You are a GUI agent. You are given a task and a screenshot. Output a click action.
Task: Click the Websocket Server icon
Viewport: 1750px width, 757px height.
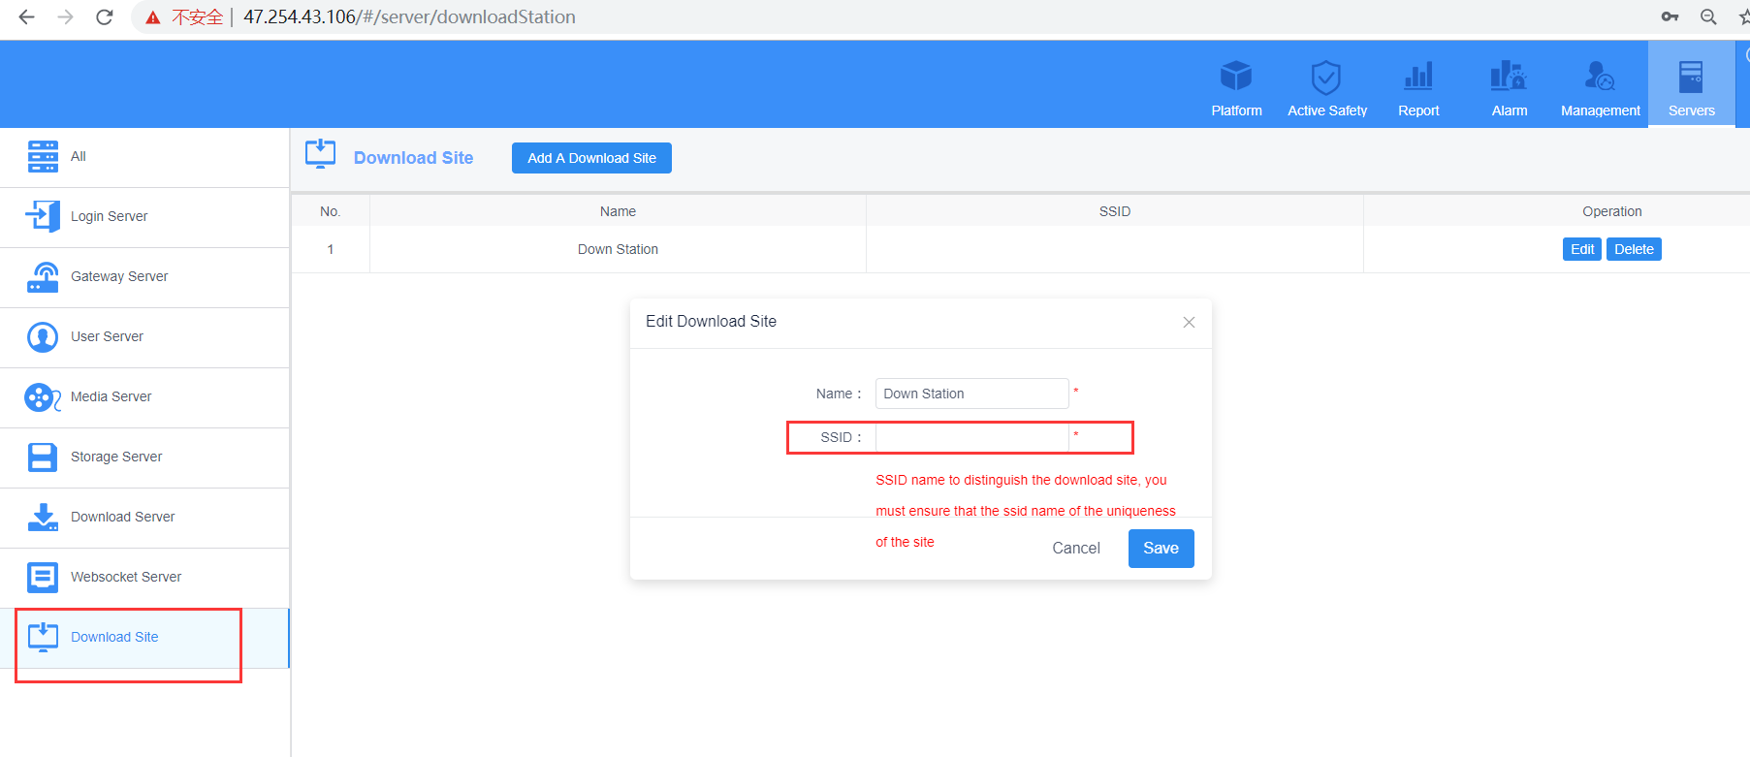coord(43,577)
